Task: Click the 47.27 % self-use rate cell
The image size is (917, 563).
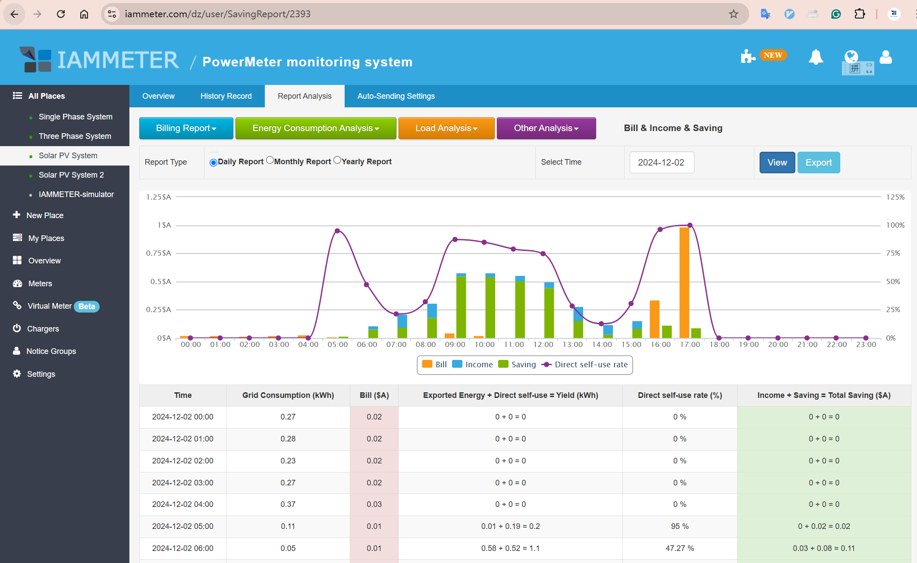Action: point(680,548)
